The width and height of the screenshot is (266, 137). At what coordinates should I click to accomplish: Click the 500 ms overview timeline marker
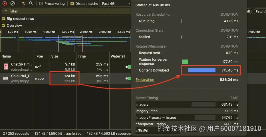13,32
